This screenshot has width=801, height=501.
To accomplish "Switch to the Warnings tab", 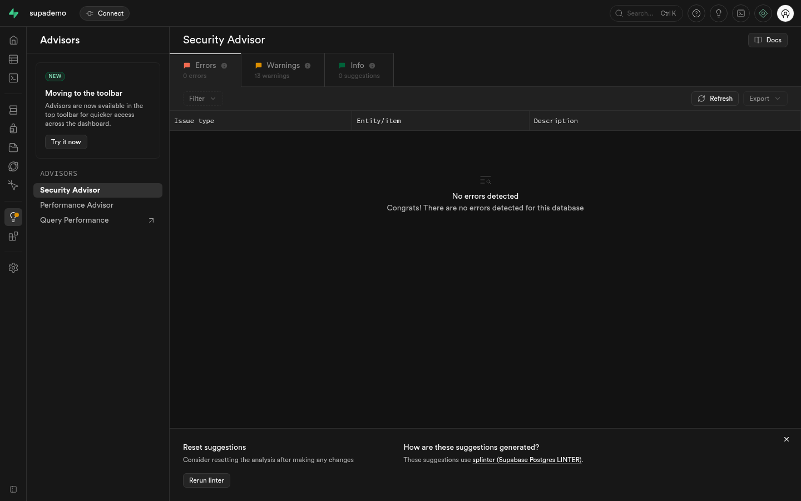I will (283, 70).
